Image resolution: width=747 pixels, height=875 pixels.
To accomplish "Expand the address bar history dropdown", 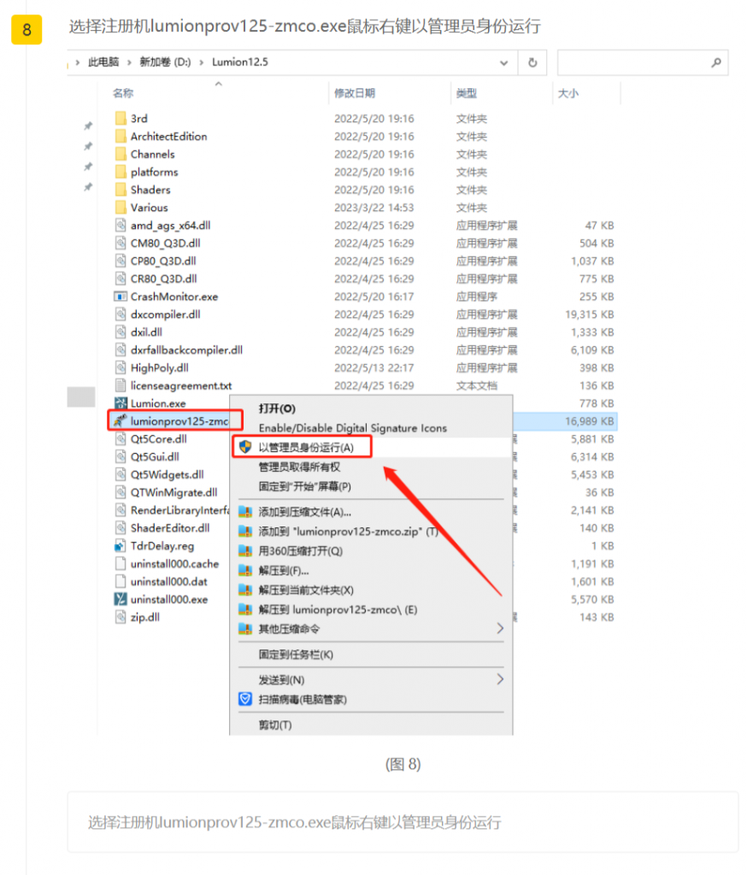I will [x=505, y=62].
